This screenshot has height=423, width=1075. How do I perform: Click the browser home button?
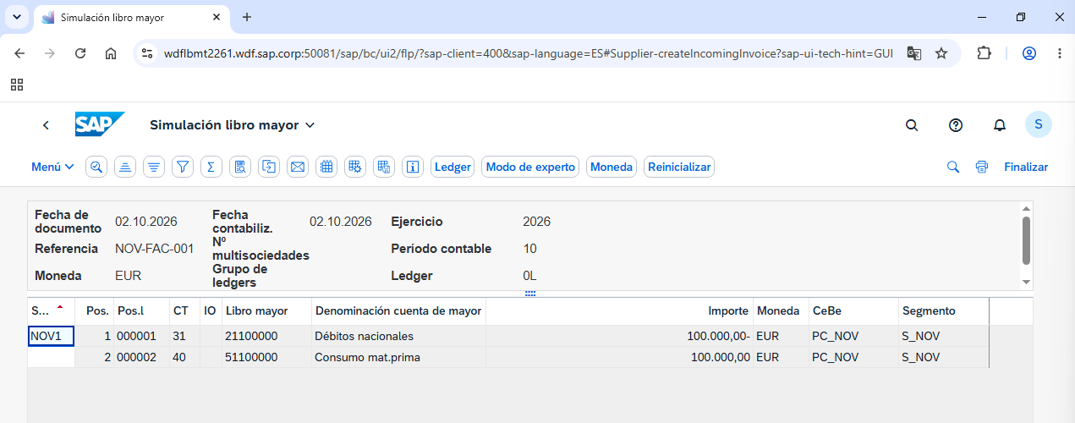click(111, 53)
